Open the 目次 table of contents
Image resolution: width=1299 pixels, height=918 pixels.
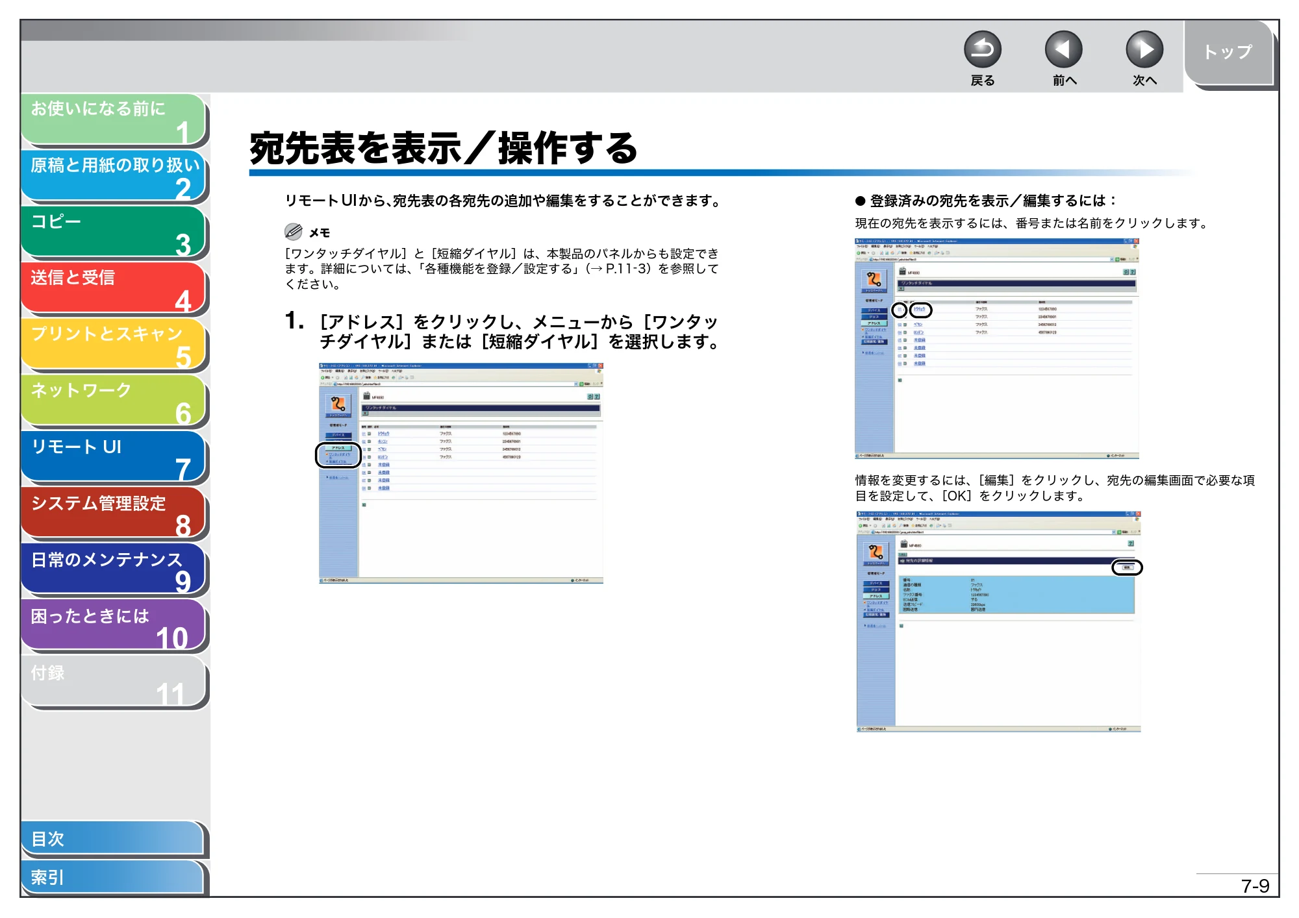click(114, 839)
